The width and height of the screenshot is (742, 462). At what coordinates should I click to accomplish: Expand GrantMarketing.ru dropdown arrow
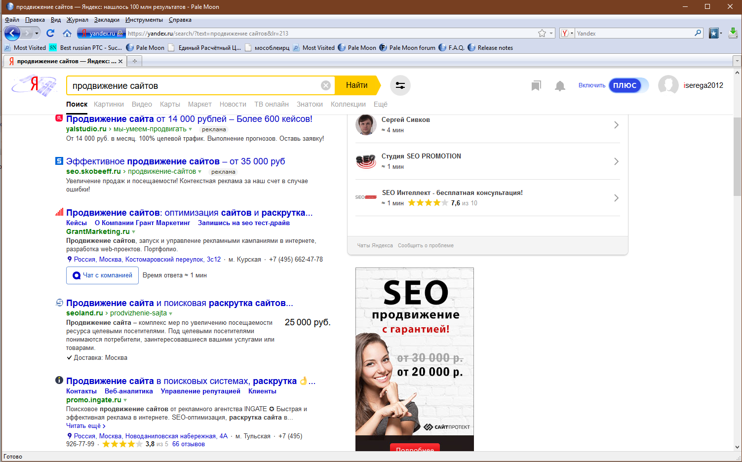point(133,232)
